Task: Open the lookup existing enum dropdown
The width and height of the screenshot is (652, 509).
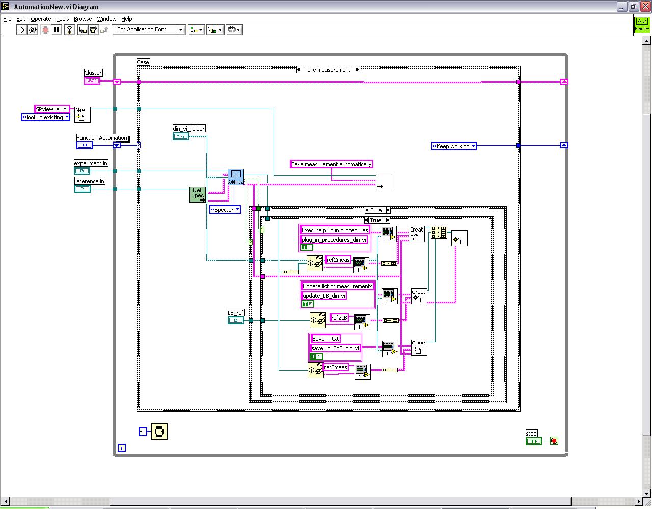Action: 46,117
